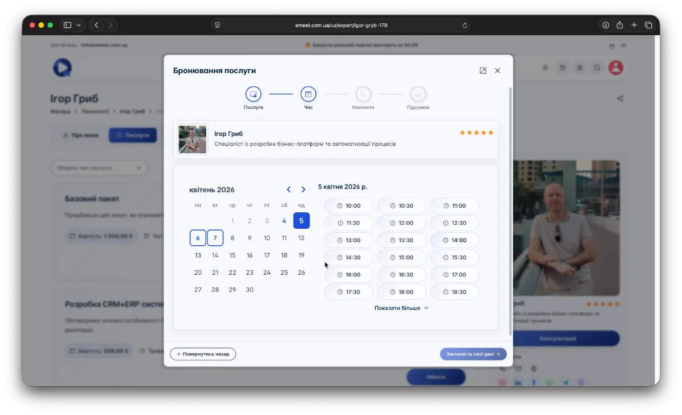Choose the 18:30 time slot

click(454, 292)
